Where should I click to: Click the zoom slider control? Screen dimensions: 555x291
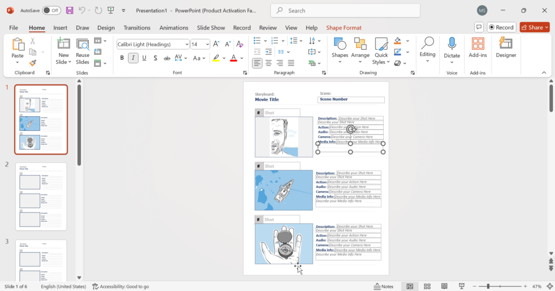488,286
